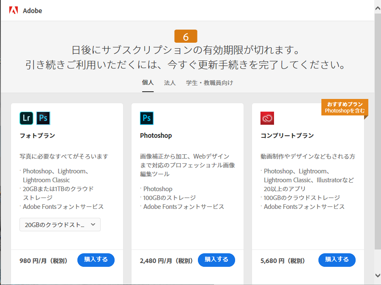Click the Lightroom Lr icon in フォトプラン card
381x285 pixels.
pyautogui.click(x=26, y=118)
